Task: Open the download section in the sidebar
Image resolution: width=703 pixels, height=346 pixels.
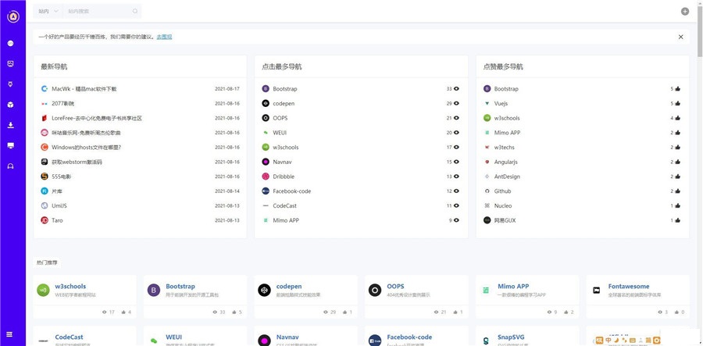Action: click(x=11, y=125)
